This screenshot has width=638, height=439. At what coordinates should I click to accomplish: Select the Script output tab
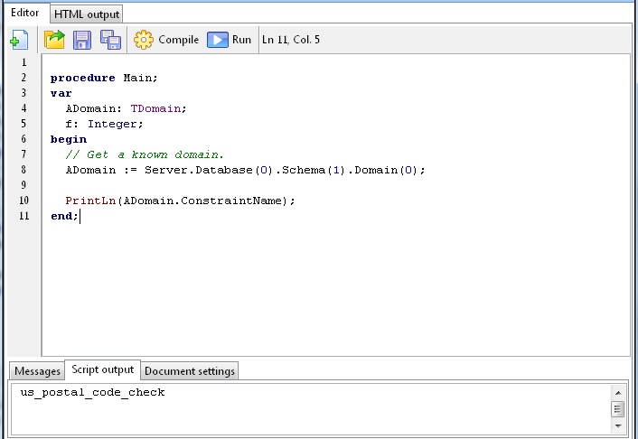(102, 369)
